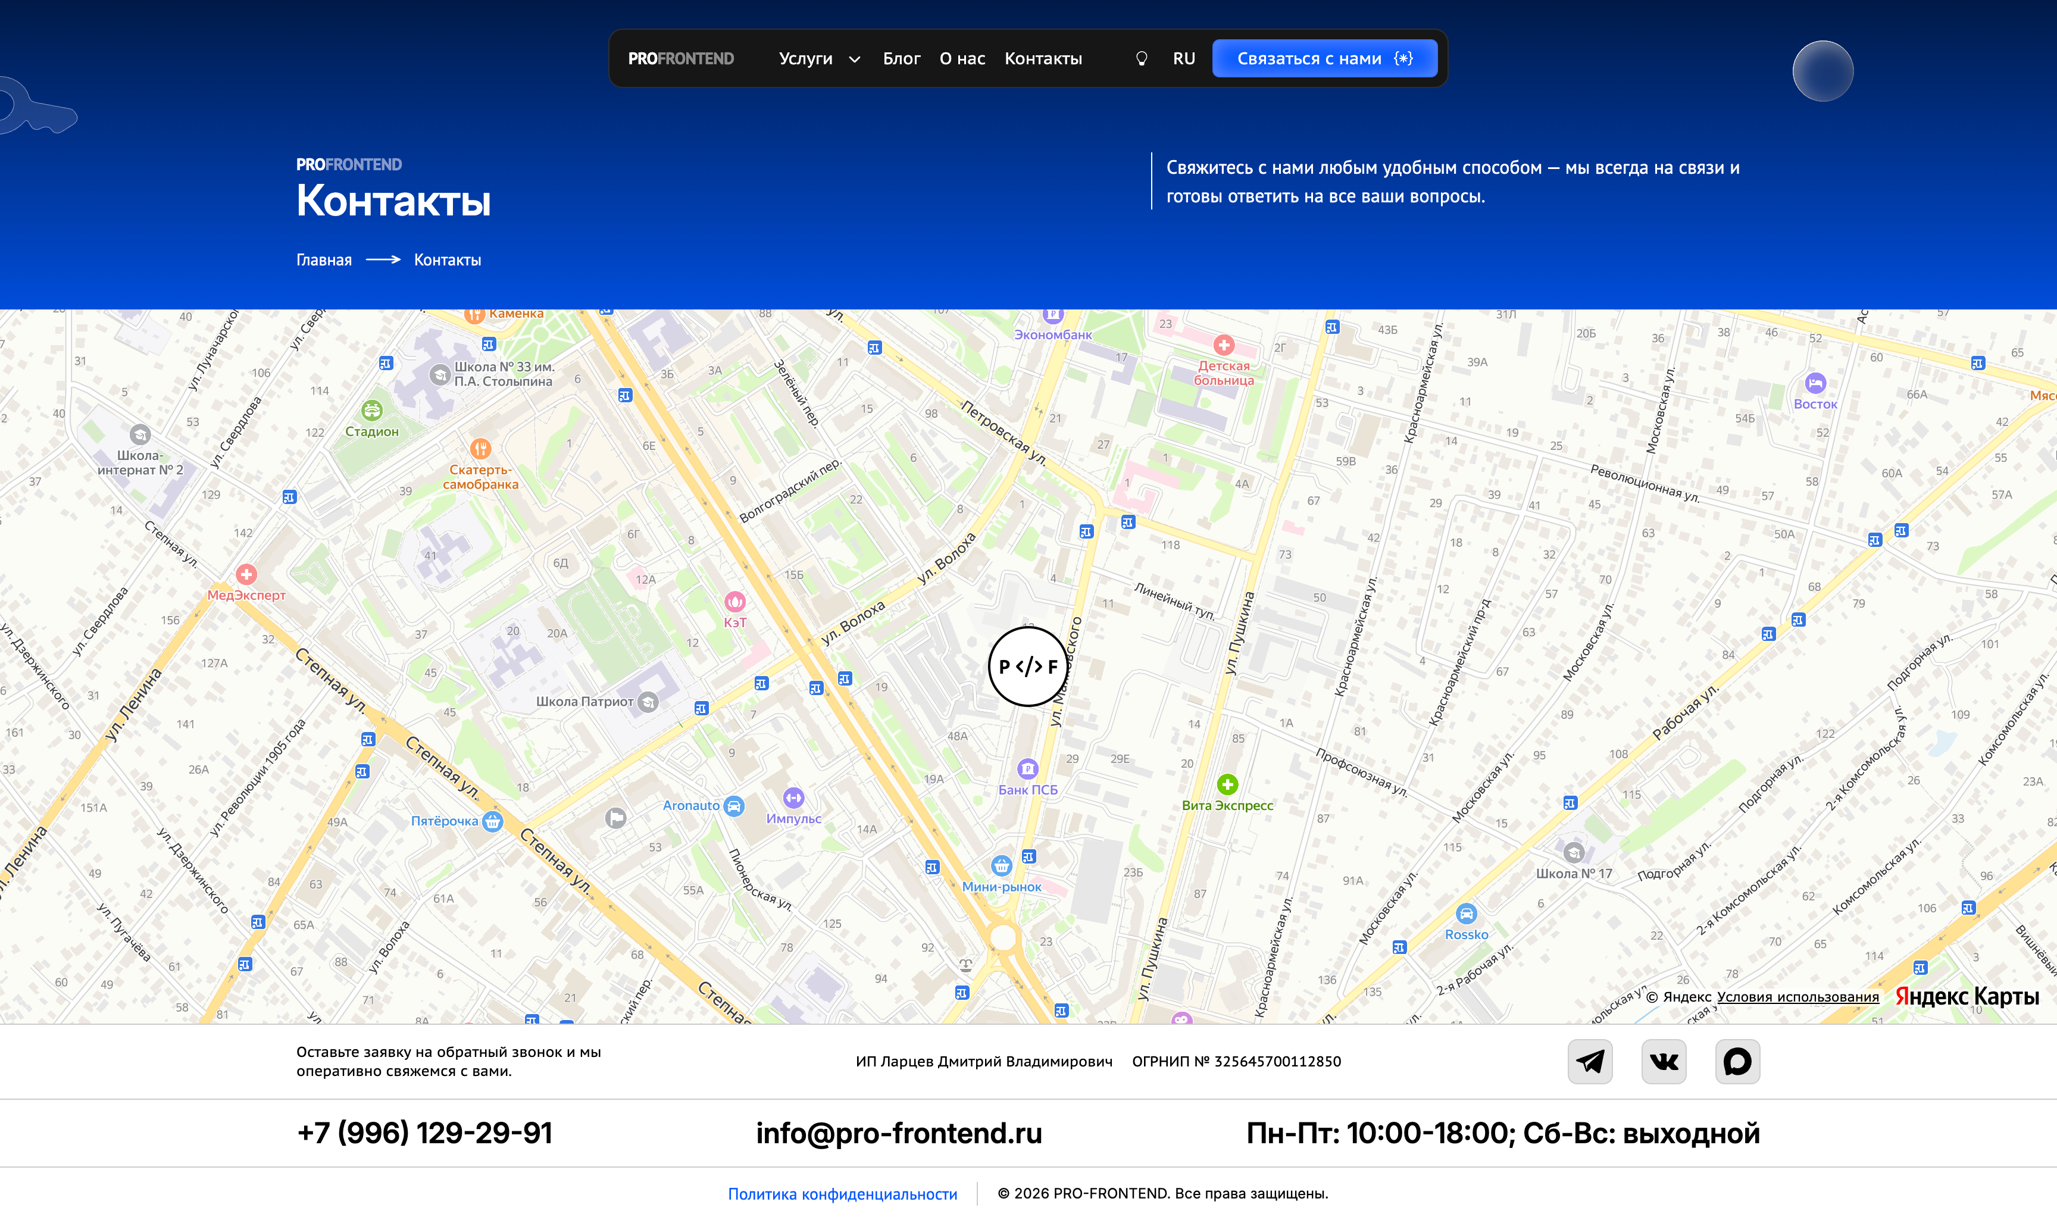Select the Стадион map marker

coord(371,410)
